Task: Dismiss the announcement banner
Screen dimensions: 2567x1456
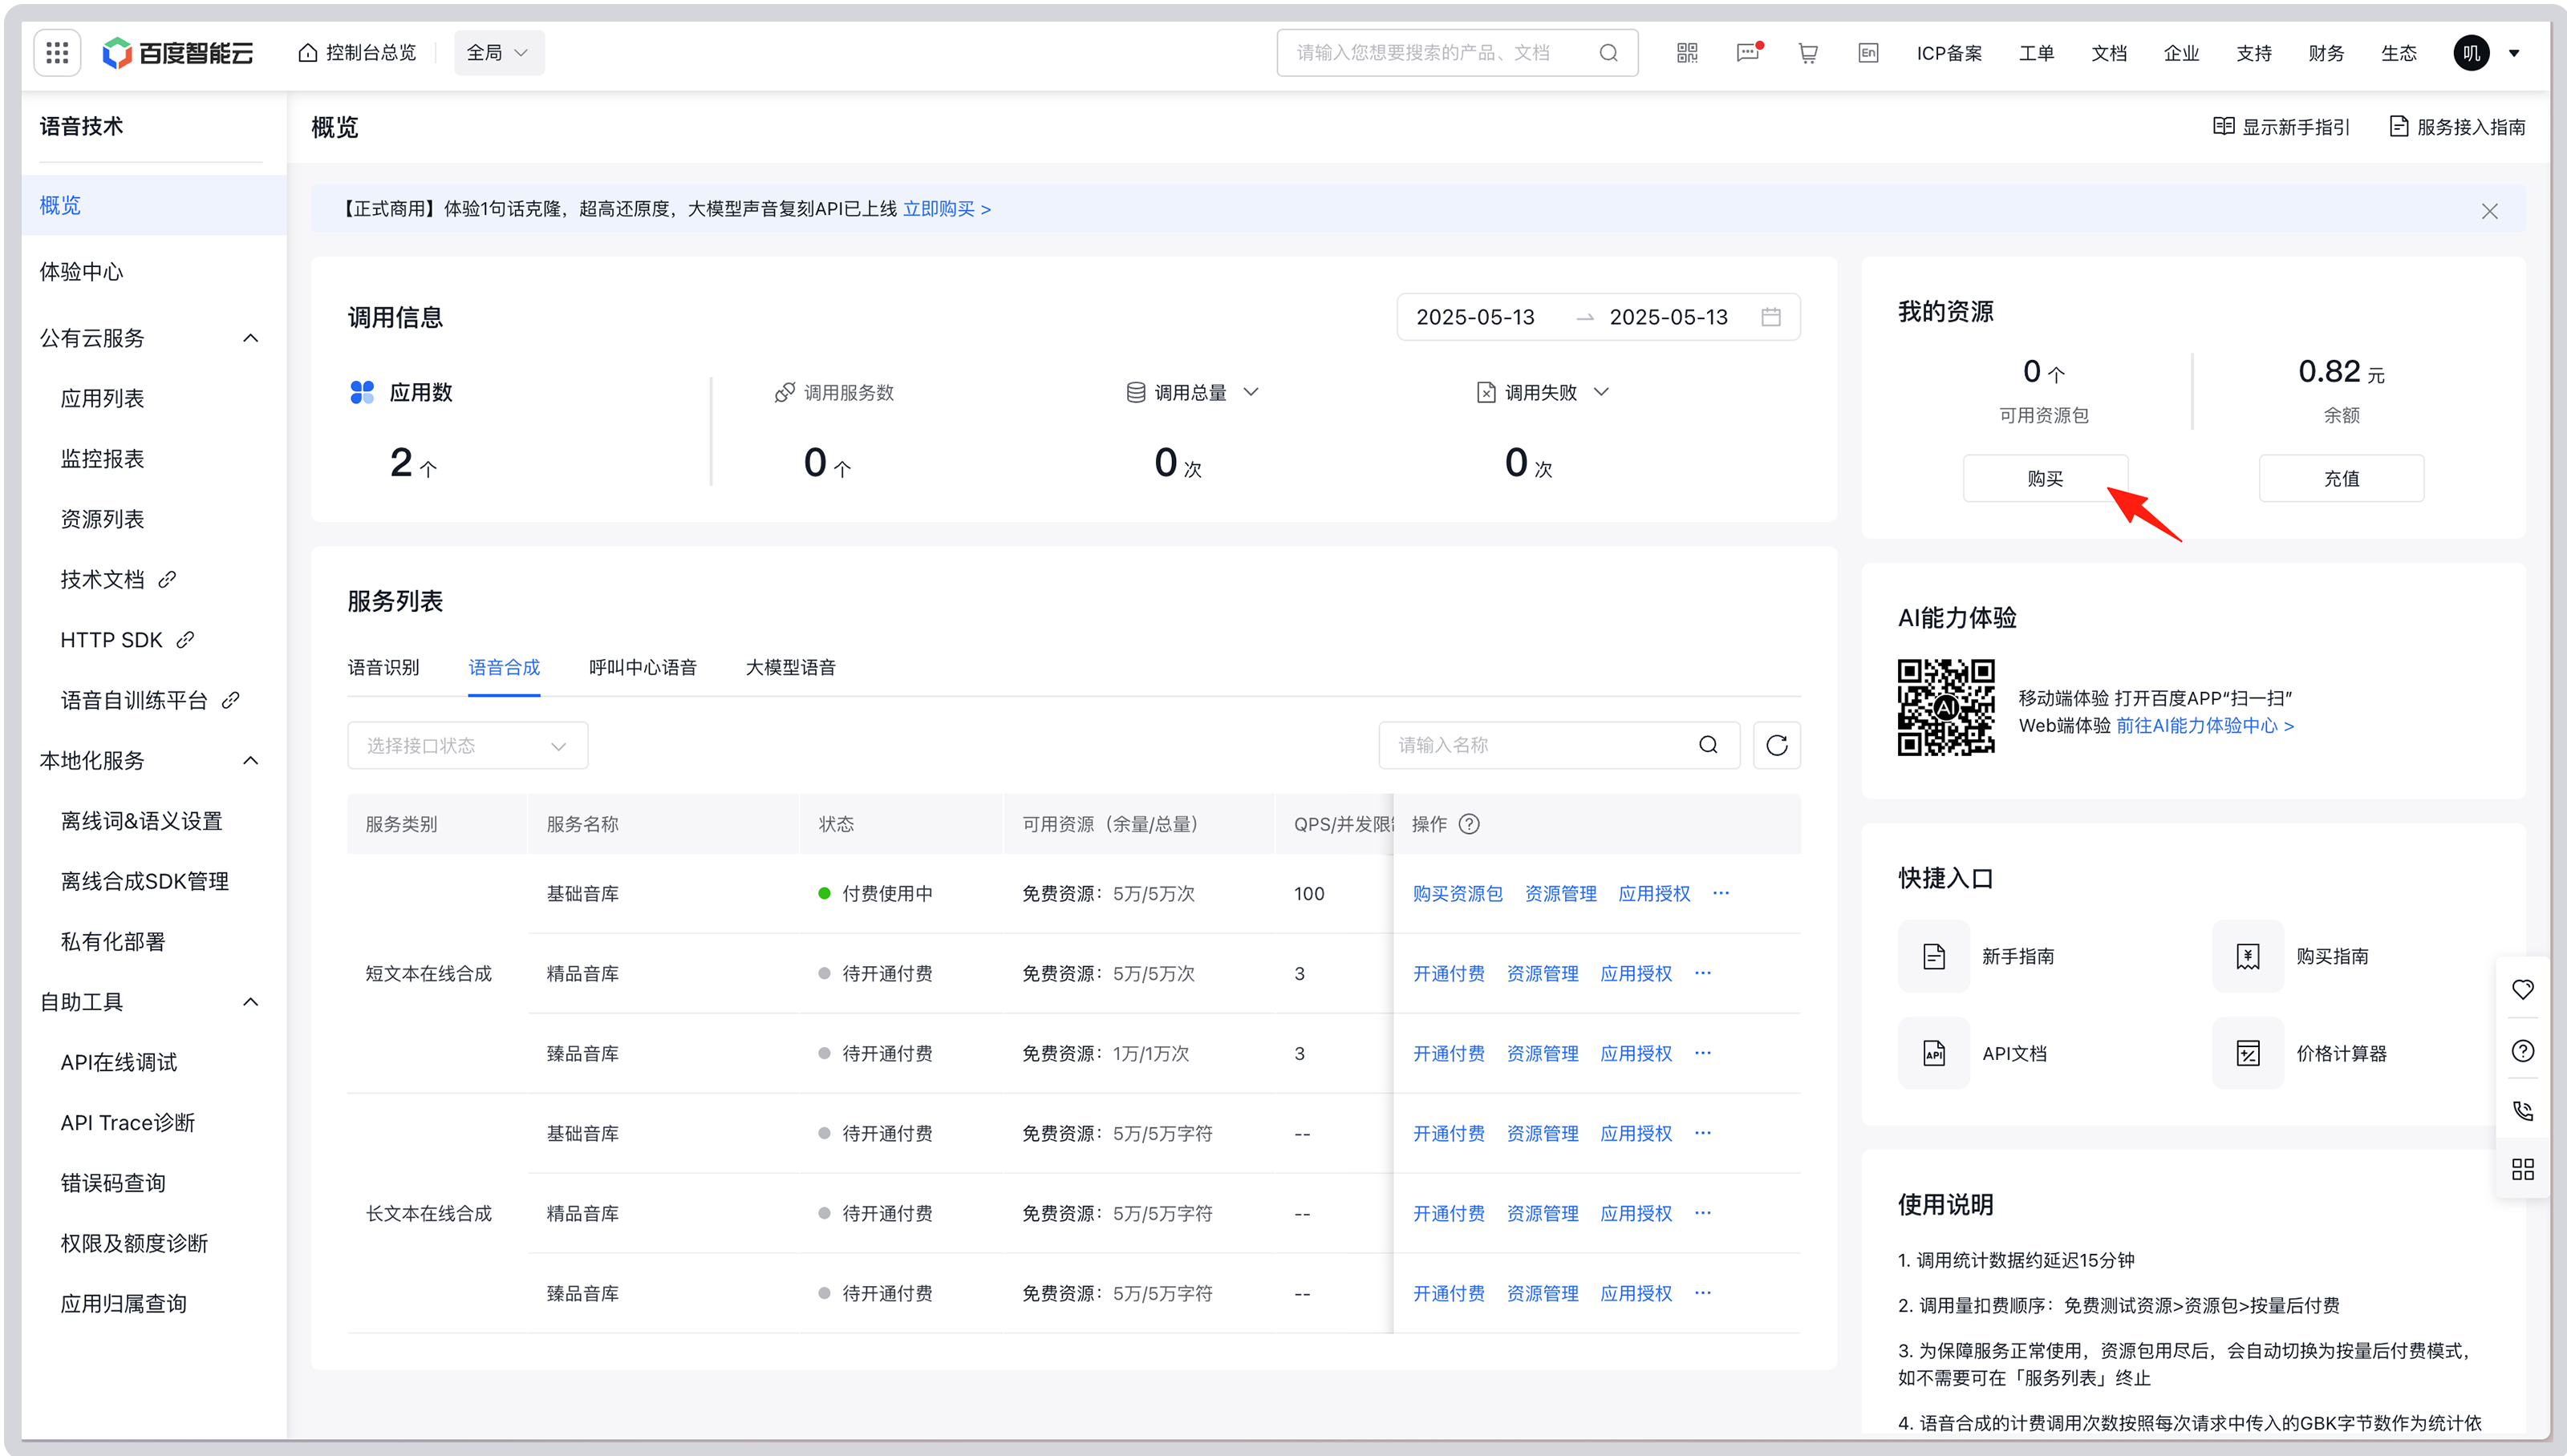Action: tap(2489, 211)
